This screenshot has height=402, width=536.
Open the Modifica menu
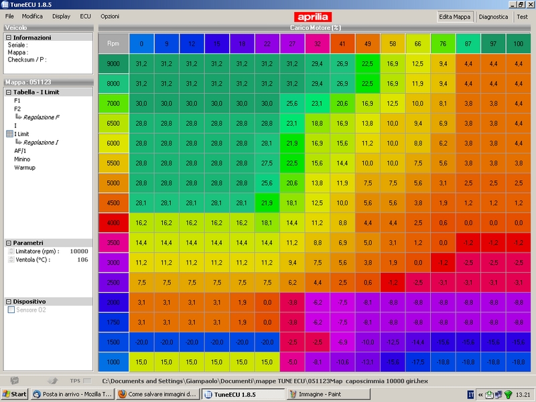pyautogui.click(x=32, y=16)
